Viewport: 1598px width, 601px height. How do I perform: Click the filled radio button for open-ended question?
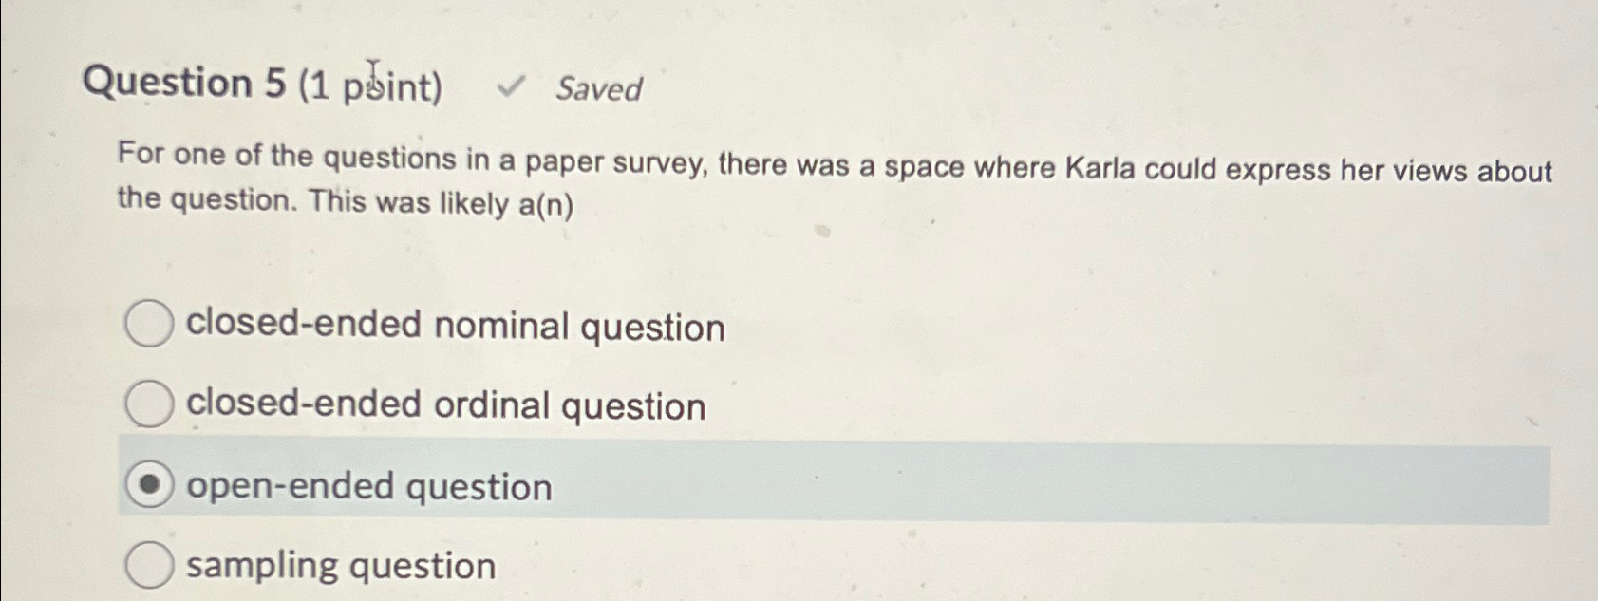click(147, 485)
